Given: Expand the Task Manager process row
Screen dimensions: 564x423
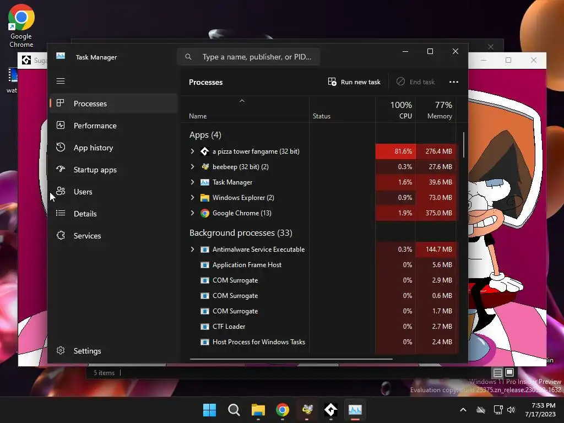Looking at the screenshot, I should pyautogui.click(x=192, y=182).
